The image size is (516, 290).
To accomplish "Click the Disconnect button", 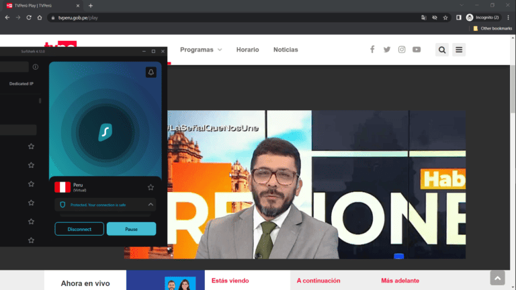I will (79, 229).
